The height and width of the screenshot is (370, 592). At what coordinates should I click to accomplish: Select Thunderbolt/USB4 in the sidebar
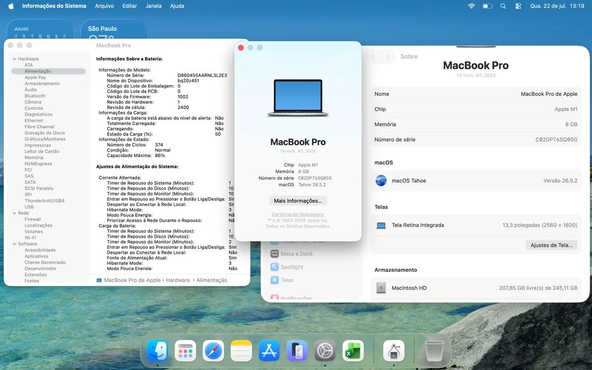tap(44, 201)
